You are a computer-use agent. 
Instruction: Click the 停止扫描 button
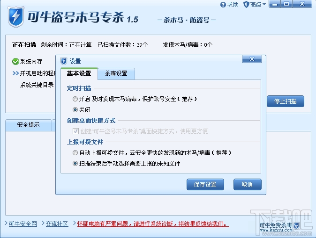286,101
